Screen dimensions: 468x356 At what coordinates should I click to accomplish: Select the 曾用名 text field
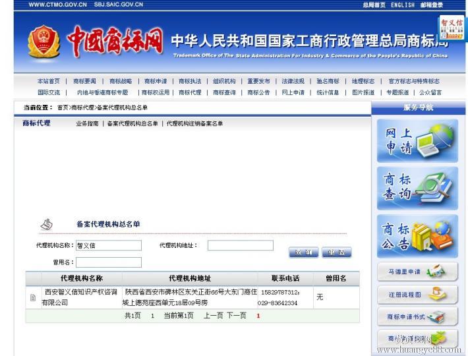tap(108, 262)
